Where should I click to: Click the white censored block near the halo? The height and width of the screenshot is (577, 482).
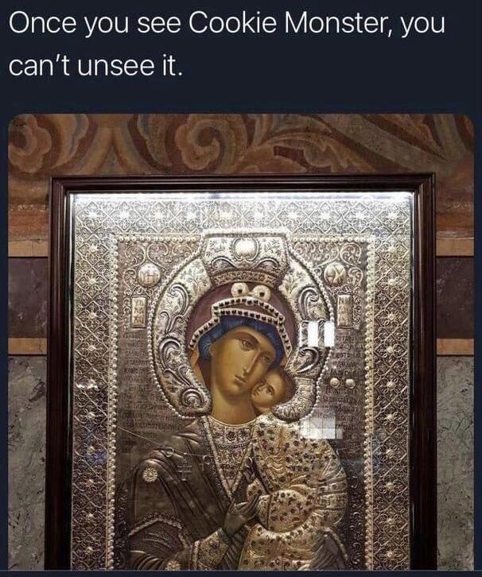(319, 333)
